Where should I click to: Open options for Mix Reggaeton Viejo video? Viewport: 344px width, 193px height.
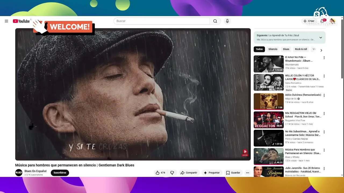[x=324, y=114]
